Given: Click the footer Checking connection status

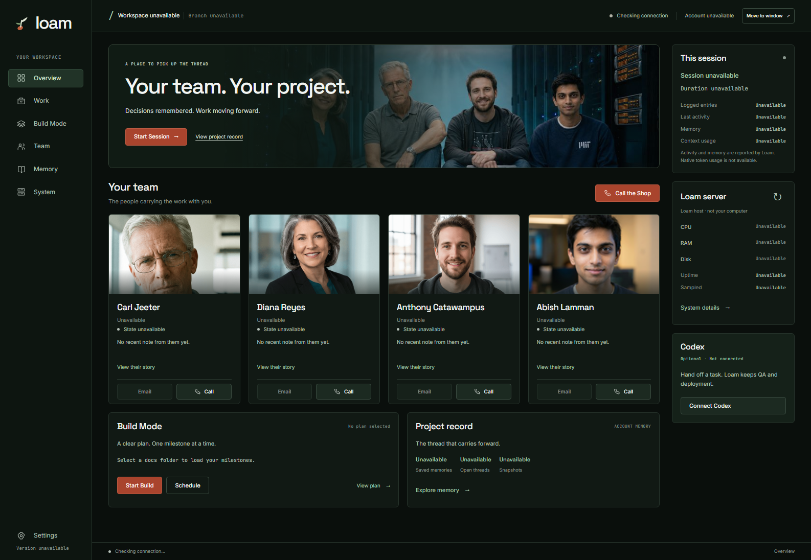Looking at the screenshot, I should (x=137, y=551).
